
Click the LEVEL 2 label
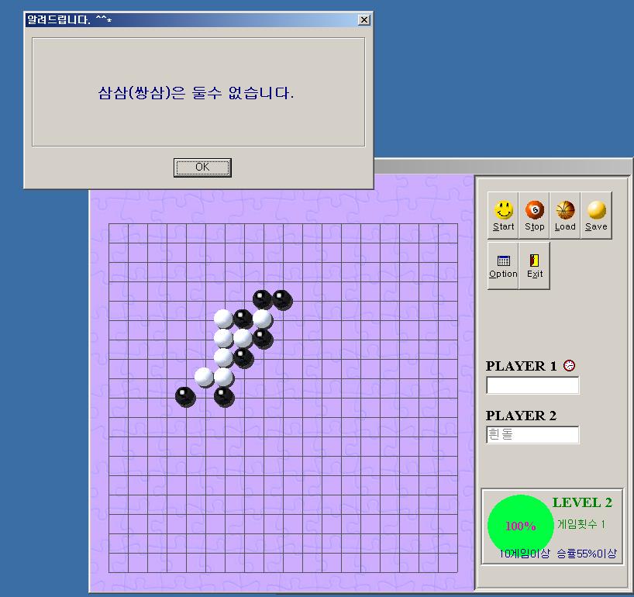click(582, 502)
